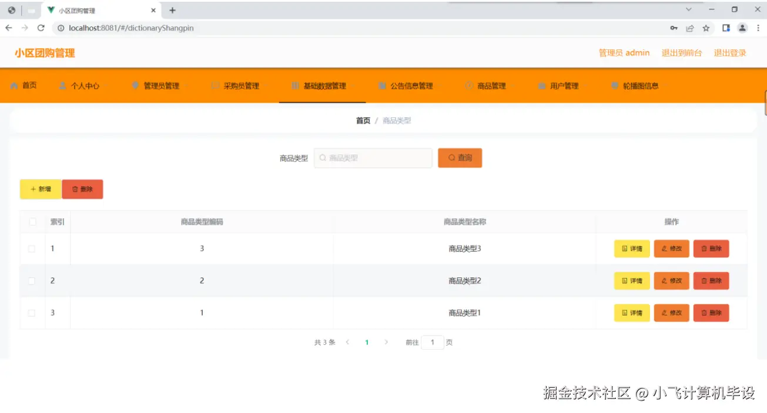
Task: Click the bookmark star in the browser address bar
Action: coord(706,28)
